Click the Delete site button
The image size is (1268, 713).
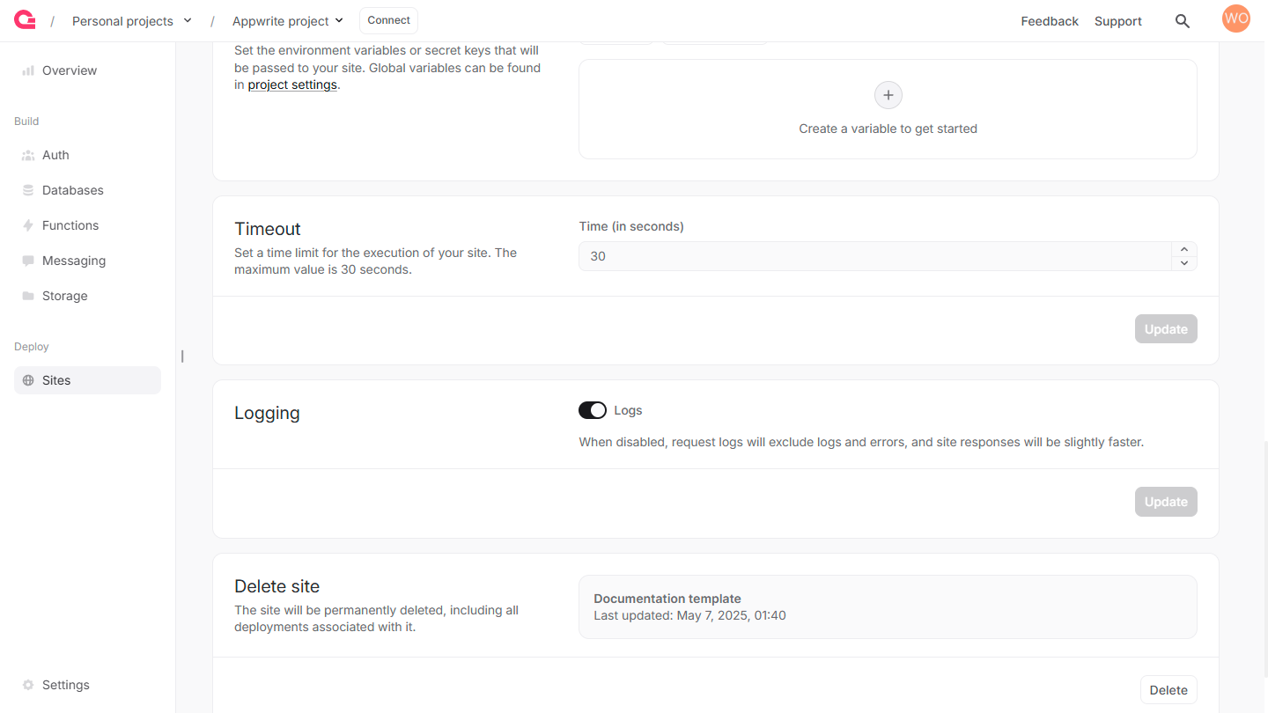(1168, 690)
